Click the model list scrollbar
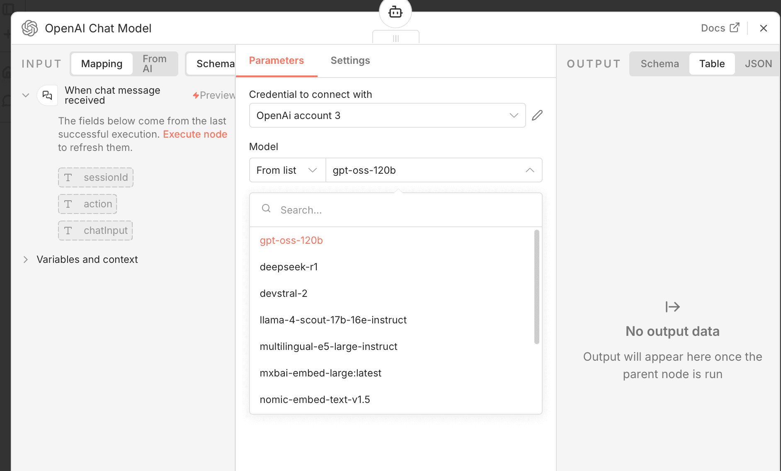The height and width of the screenshot is (471, 781). (536, 287)
